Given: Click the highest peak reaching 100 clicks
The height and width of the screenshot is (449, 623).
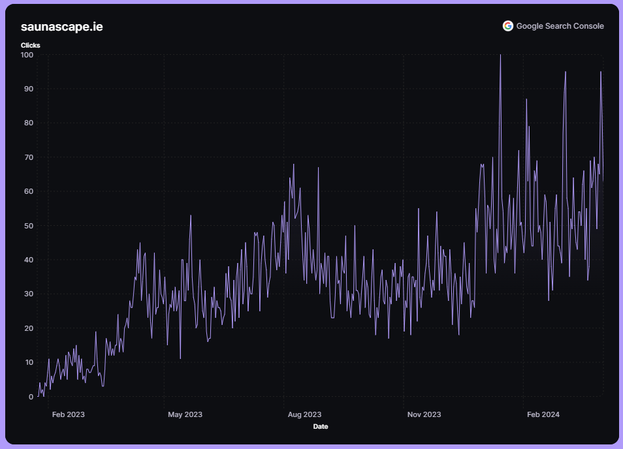Looking at the screenshot, I should click(x=500, y=56).
